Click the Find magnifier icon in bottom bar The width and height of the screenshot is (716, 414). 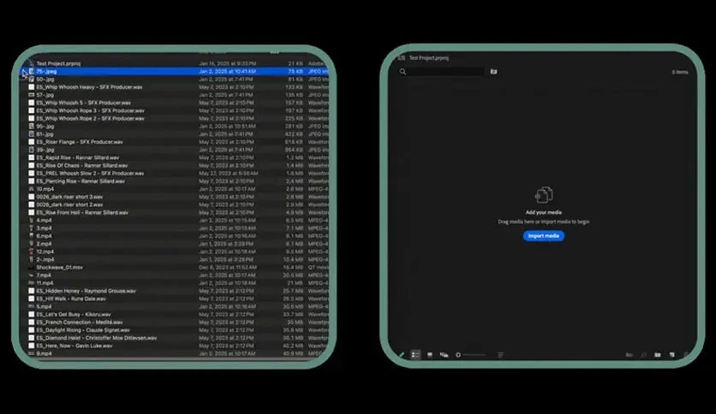tap(643, 355)
